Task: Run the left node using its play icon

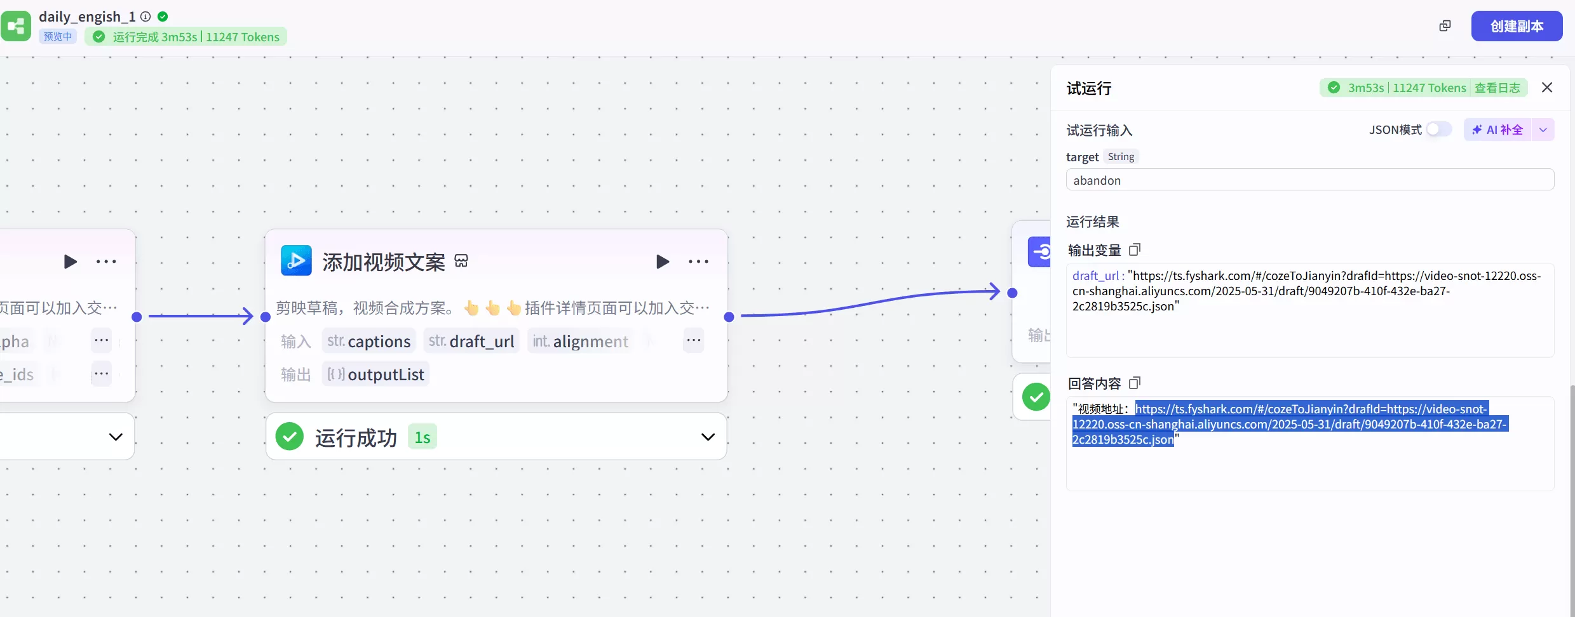Action: point(70,262)
